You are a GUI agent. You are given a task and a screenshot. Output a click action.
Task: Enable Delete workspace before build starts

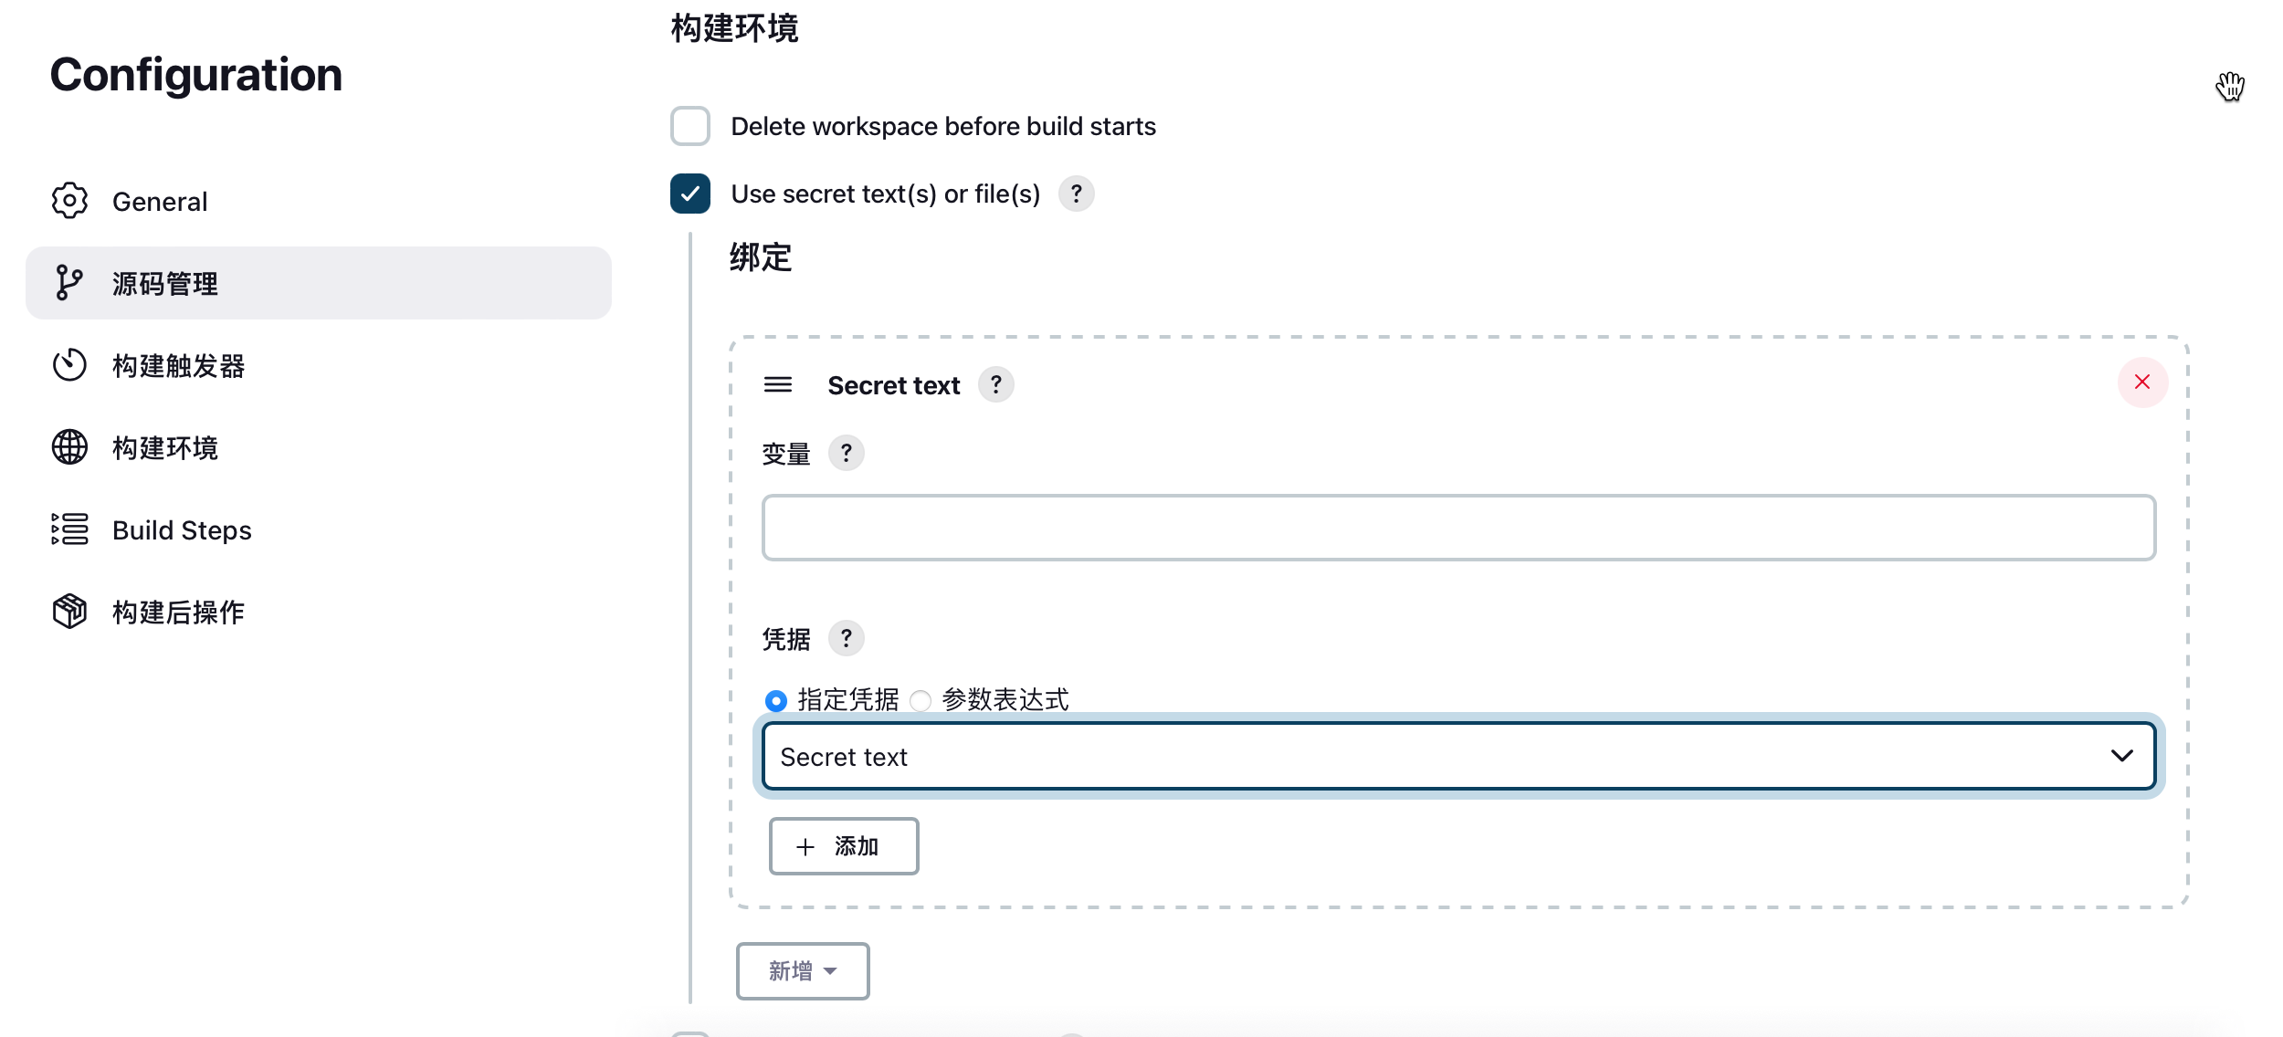point(690,126)
